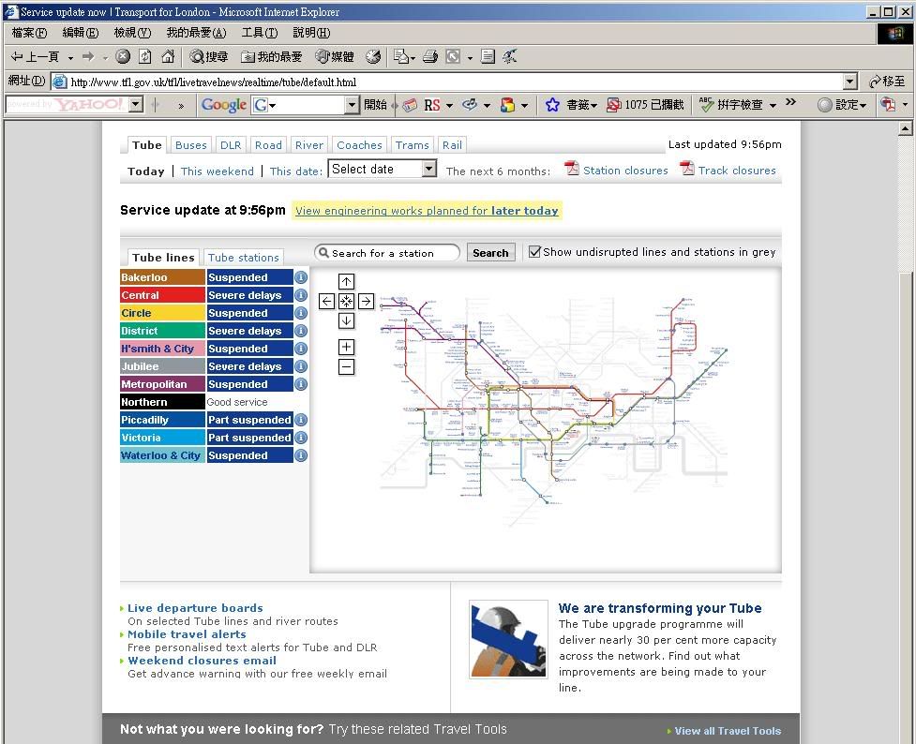This screenshot has width=916, height=744.
Task: Click the Forward arrow toolbar button
Action: 88,56
